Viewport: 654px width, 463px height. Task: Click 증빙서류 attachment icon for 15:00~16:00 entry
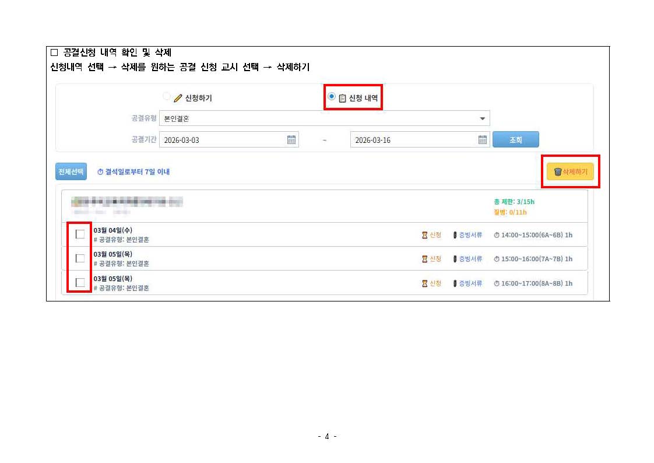455,259
